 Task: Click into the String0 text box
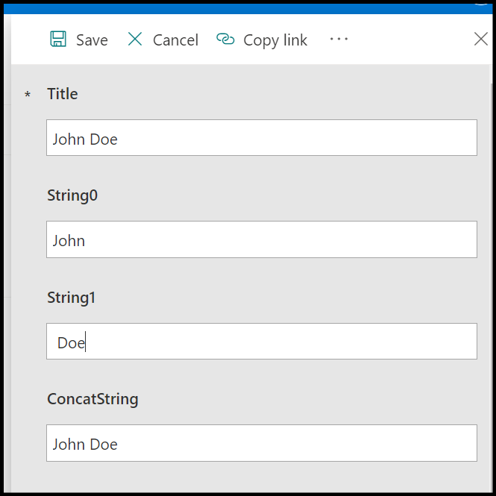pos(261,239)
